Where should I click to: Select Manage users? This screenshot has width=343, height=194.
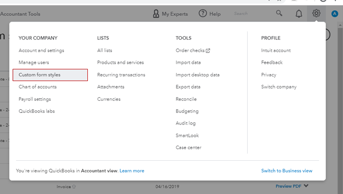tap(34, 62)
